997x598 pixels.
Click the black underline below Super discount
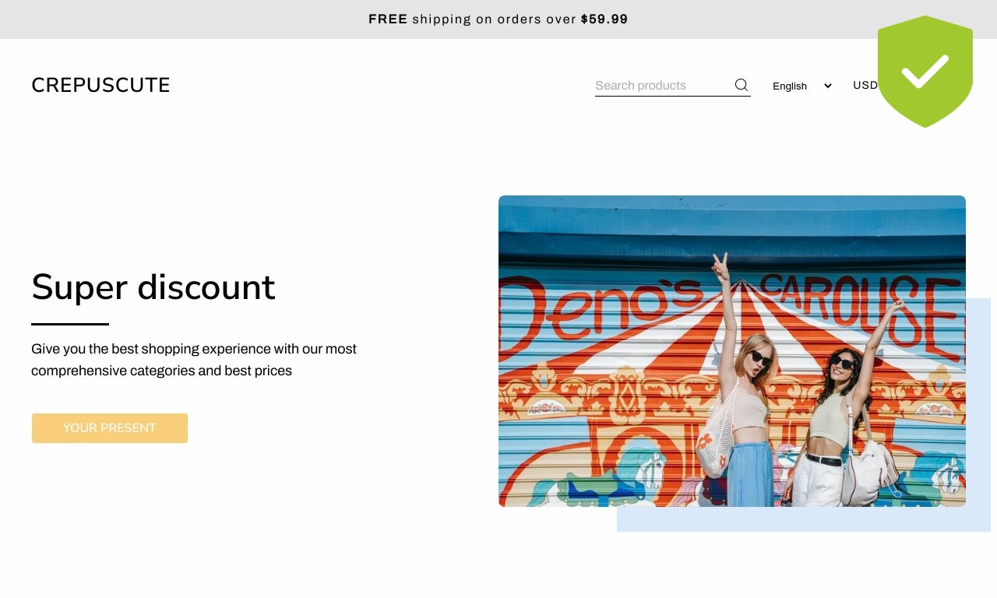click(x=70, y=324)
